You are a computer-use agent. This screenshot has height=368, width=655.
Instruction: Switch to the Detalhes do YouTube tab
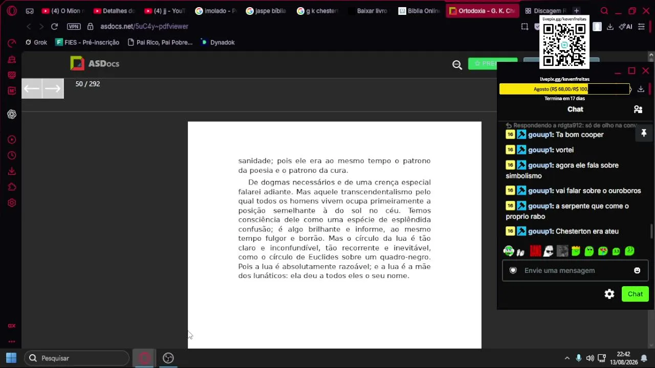(x=114, y=11)
